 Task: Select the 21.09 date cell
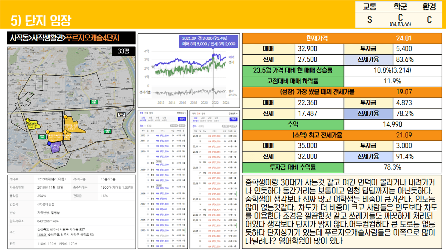[404, 135]
